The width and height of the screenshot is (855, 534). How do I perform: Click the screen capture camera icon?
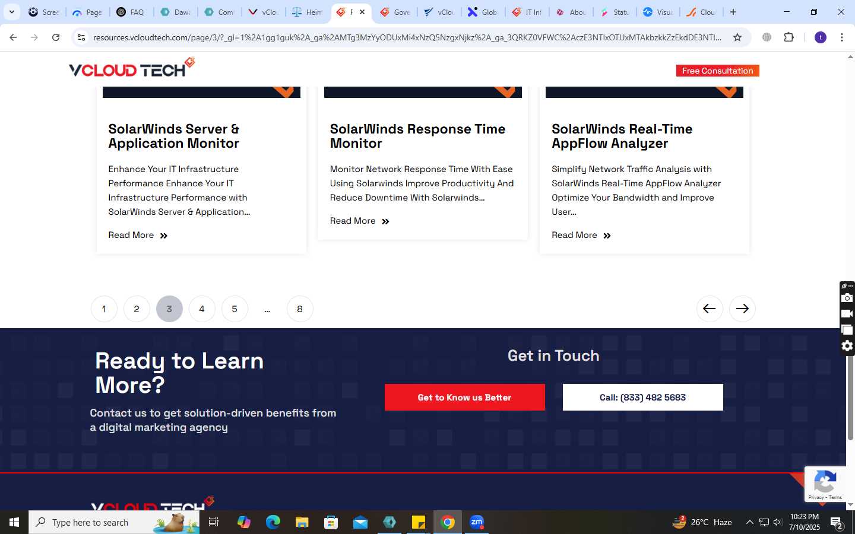pos(847,298)
